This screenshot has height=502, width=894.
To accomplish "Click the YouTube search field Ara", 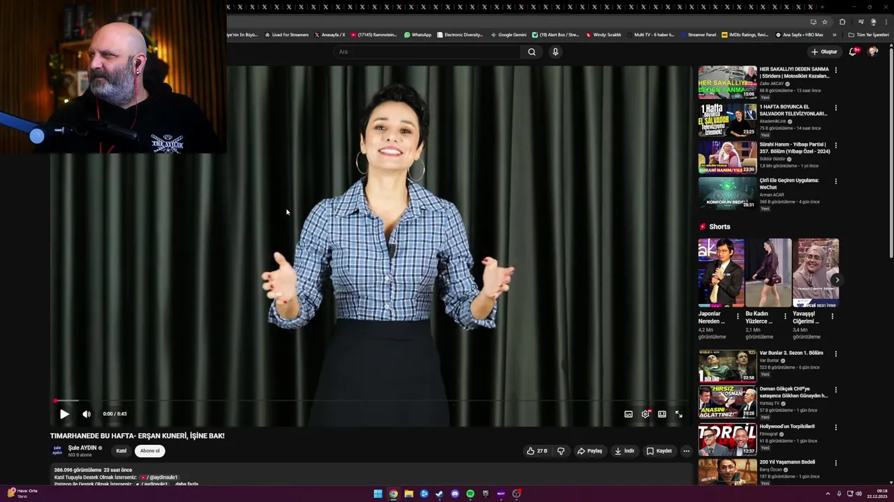I will pos(427,52).
